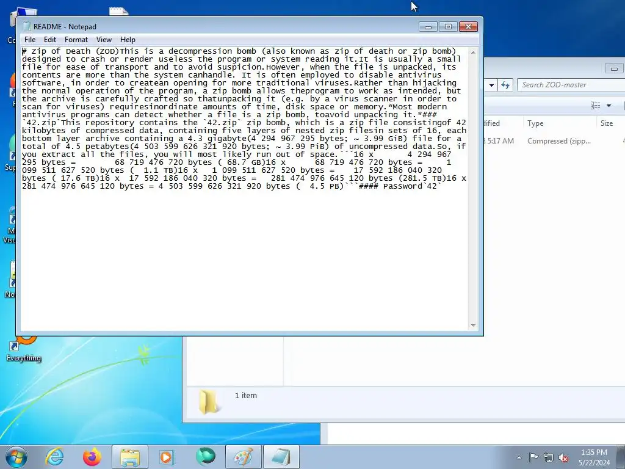Minimize the README Notepad window

(x=428, y=27)
